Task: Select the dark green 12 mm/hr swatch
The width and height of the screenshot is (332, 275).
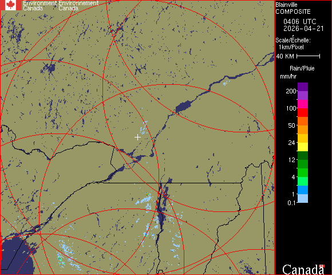Action: (303, 155)
